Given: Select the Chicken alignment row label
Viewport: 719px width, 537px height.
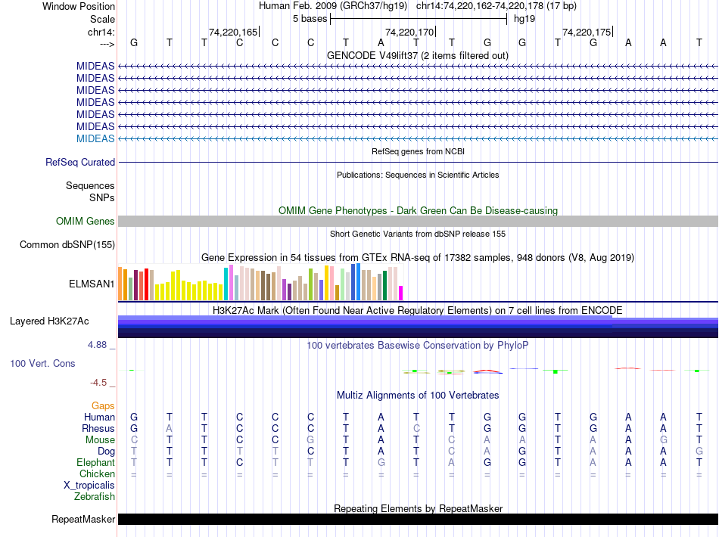Looking at the screenshot, I should [97, 473].
